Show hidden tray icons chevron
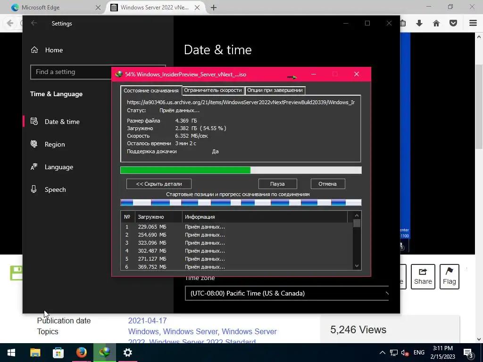Screen dimensions: 483x362 (382, 353)
